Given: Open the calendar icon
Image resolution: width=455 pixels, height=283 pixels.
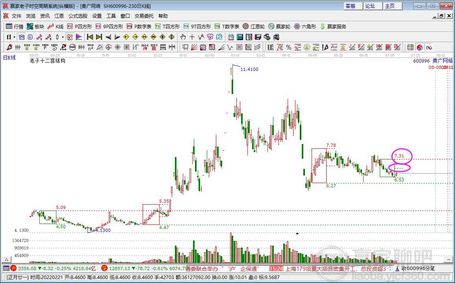Looking at the screenshot, I should 231,37.
